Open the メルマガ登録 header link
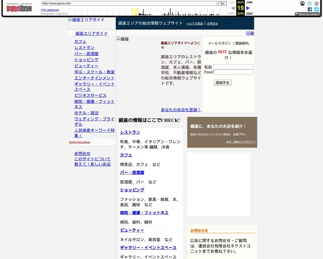 tap(195, 24)
